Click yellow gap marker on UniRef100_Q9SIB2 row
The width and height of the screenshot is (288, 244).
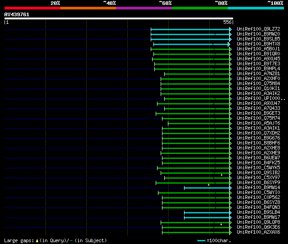(222, 175)
